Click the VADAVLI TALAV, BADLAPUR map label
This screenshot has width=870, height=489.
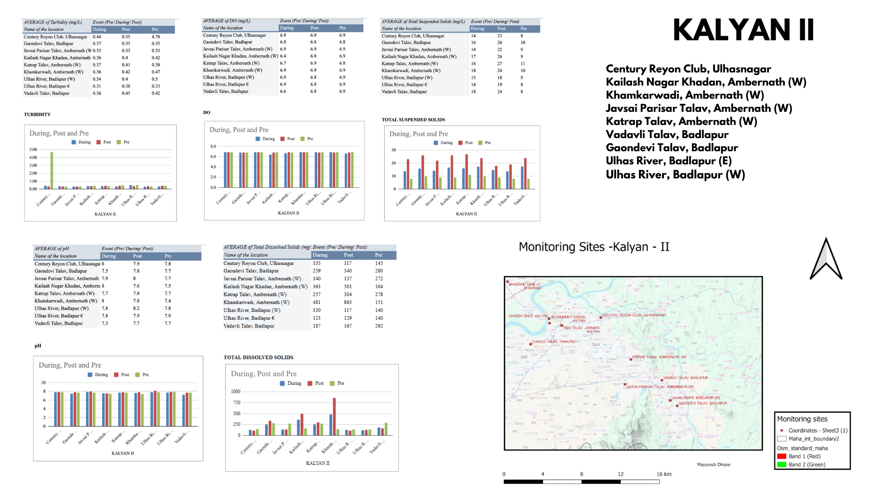pyautogui.click(x=685, y=378)
